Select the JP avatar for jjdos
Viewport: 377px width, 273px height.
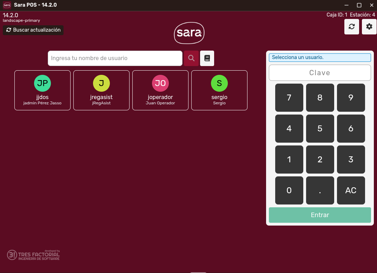(x=42, y=83)
